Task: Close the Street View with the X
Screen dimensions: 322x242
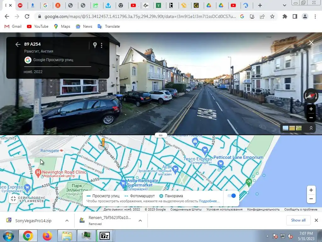Action: click(311, 43)
